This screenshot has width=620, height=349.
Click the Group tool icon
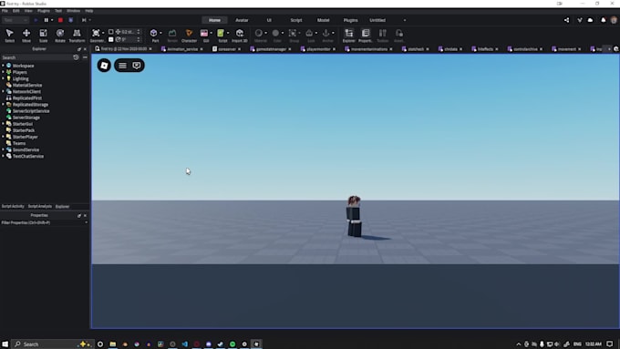point(293,33)
